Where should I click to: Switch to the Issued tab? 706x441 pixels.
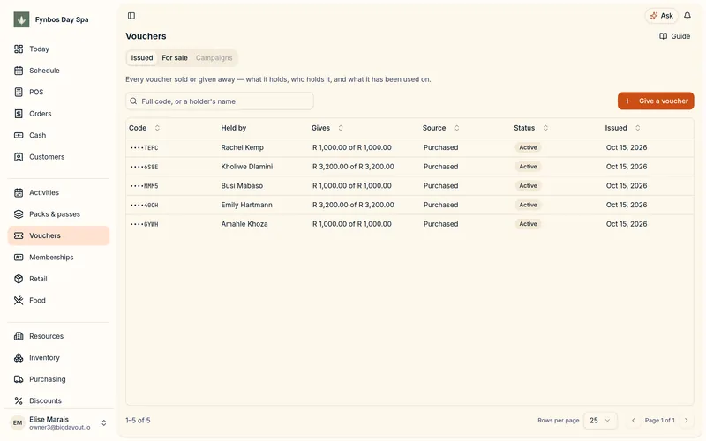(142, 57)
